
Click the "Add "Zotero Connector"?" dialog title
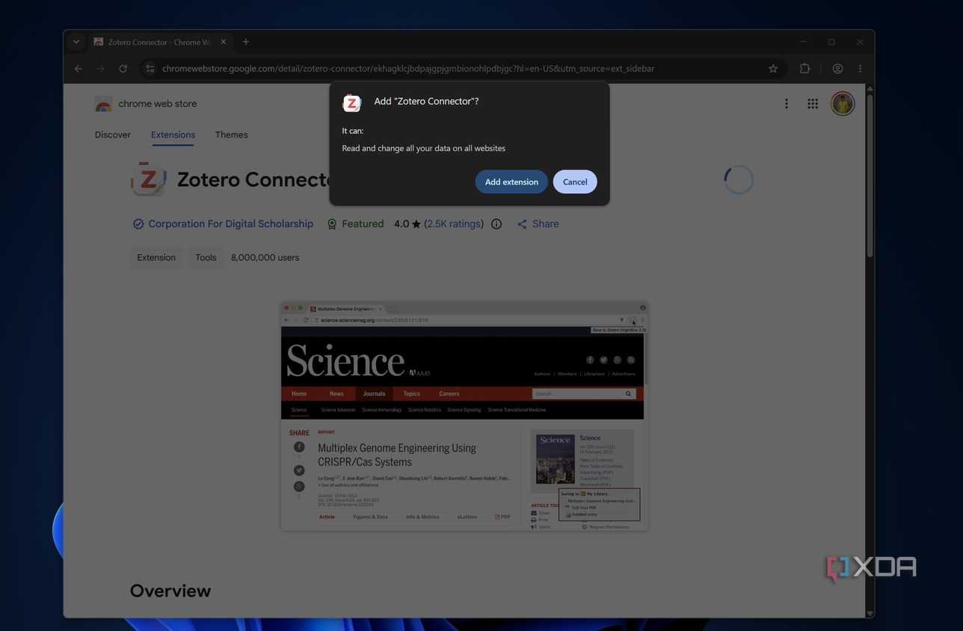pos(426,101)
